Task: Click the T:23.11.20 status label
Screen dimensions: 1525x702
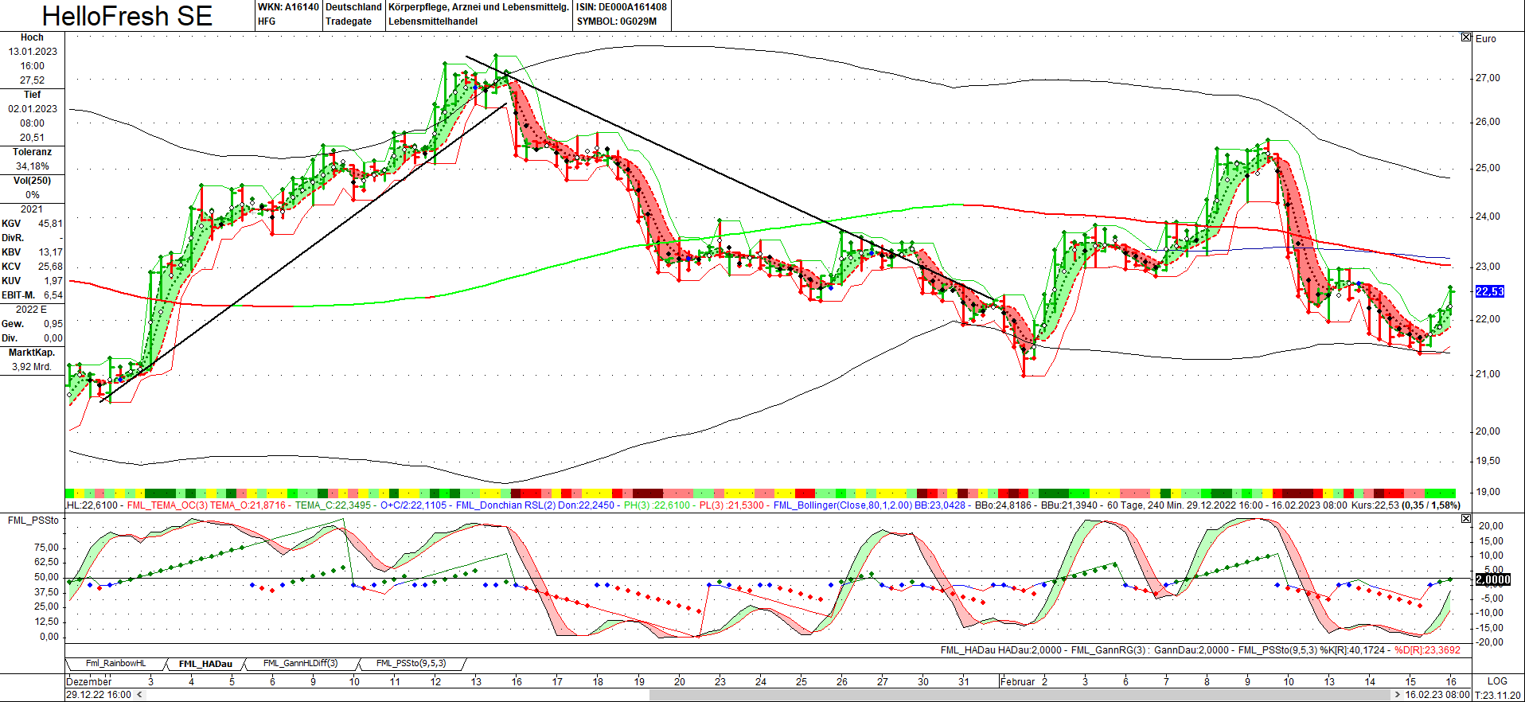Action: [x=1497, y=695]
